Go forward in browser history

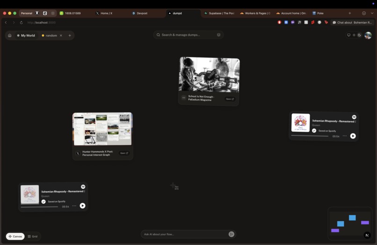pyautogui.click(x=14, y=22)
